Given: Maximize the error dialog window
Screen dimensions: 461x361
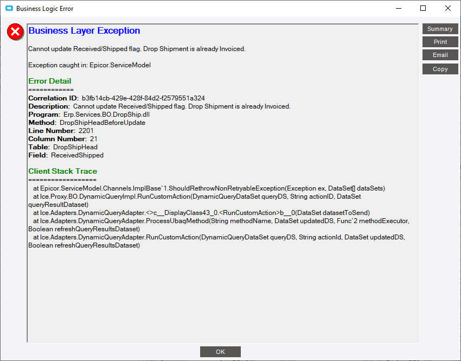Looking at the screenshot, I should pyautogui.click(x=423, y=8).
